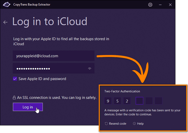Uncheck Save Apple ID and password
The width and height of the screenshot is (188, 133).
(x=15, y=79)
